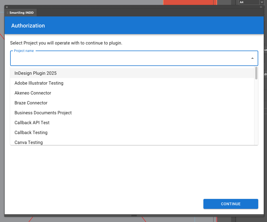
Task: Close the Smartling INDD panel
Action: pyautogui.click(x=7, y=7)
